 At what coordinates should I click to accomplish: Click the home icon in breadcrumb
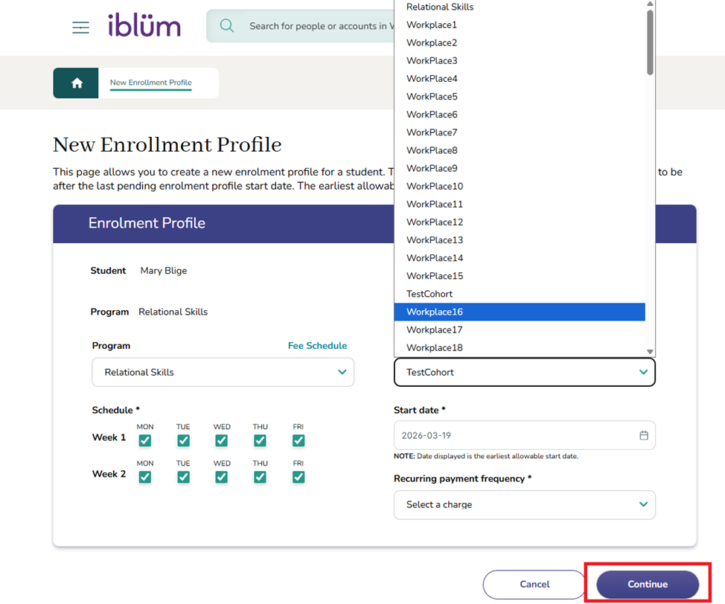[76, 83]
